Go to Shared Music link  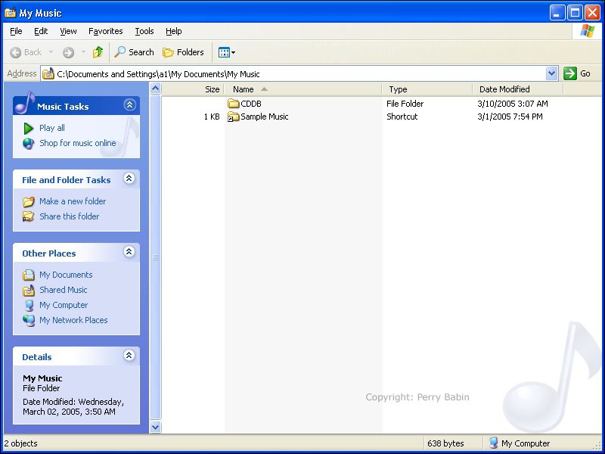64,290
